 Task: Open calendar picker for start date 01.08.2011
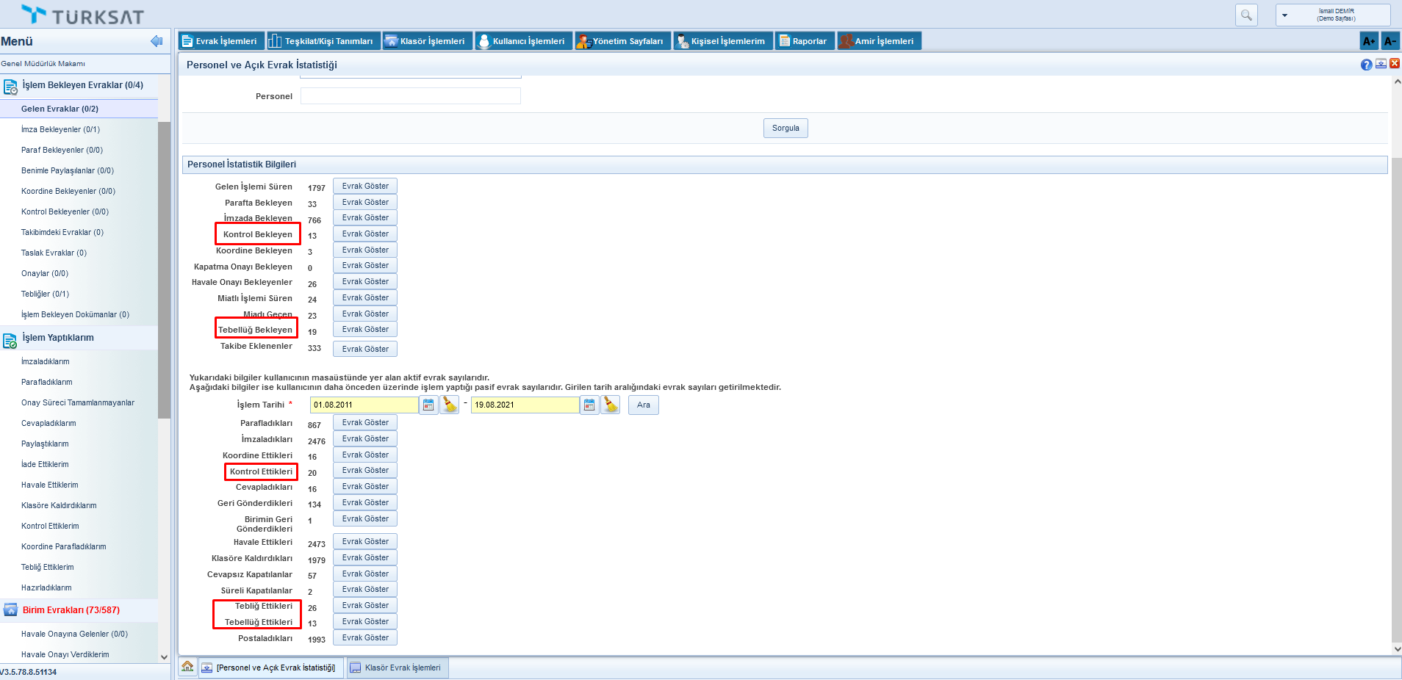[428, 405]
